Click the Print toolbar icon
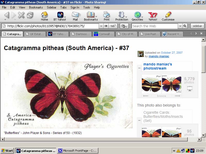 [106, 16]
